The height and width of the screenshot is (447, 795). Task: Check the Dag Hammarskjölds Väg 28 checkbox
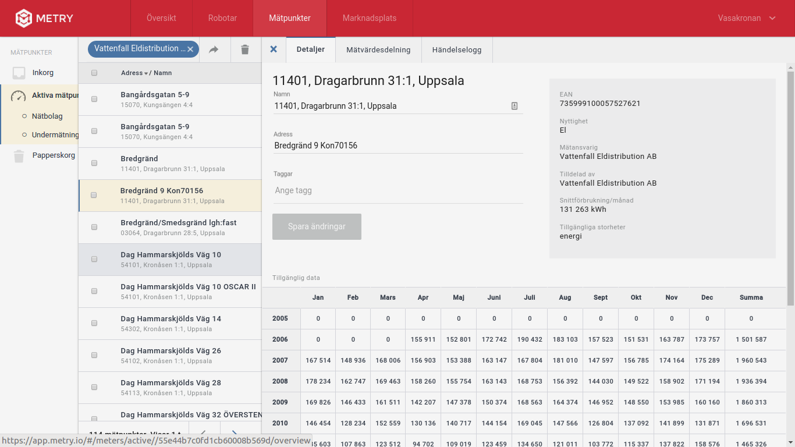[94, 387]
